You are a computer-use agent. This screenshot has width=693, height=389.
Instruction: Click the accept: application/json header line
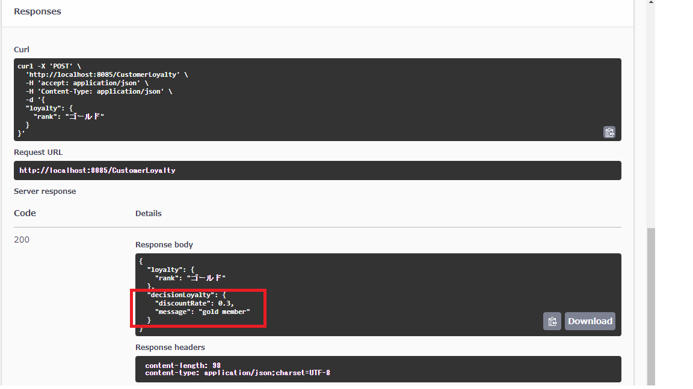[x=87, y=83]
